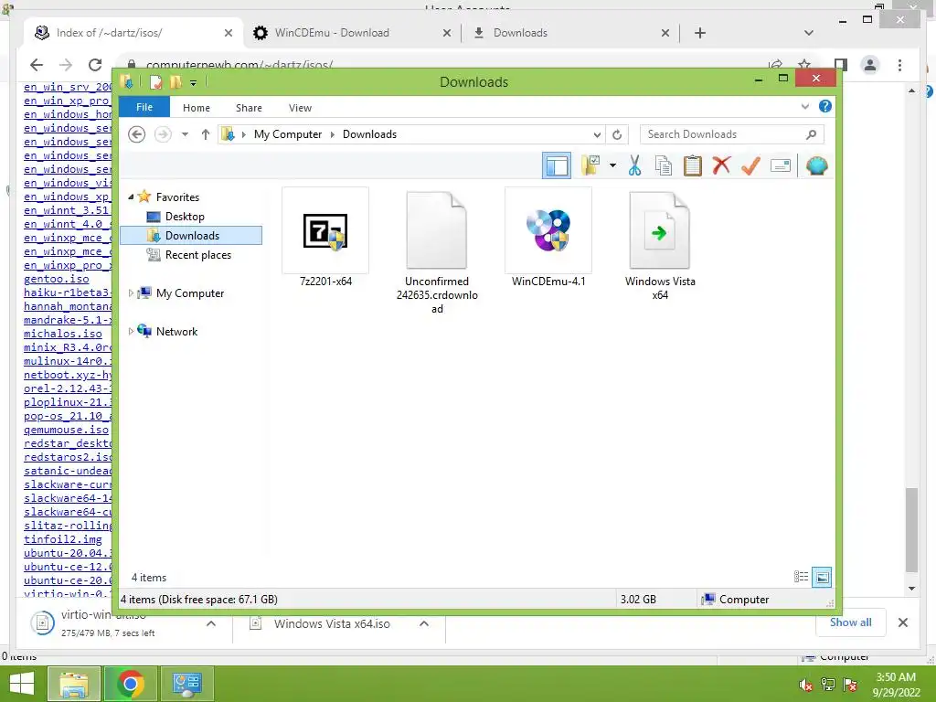Open the michalos.iso link
This screenshot has height=702, width=936.
(x=63, y=334)
